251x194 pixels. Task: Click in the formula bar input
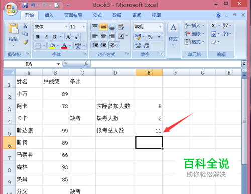pos(166,64)
